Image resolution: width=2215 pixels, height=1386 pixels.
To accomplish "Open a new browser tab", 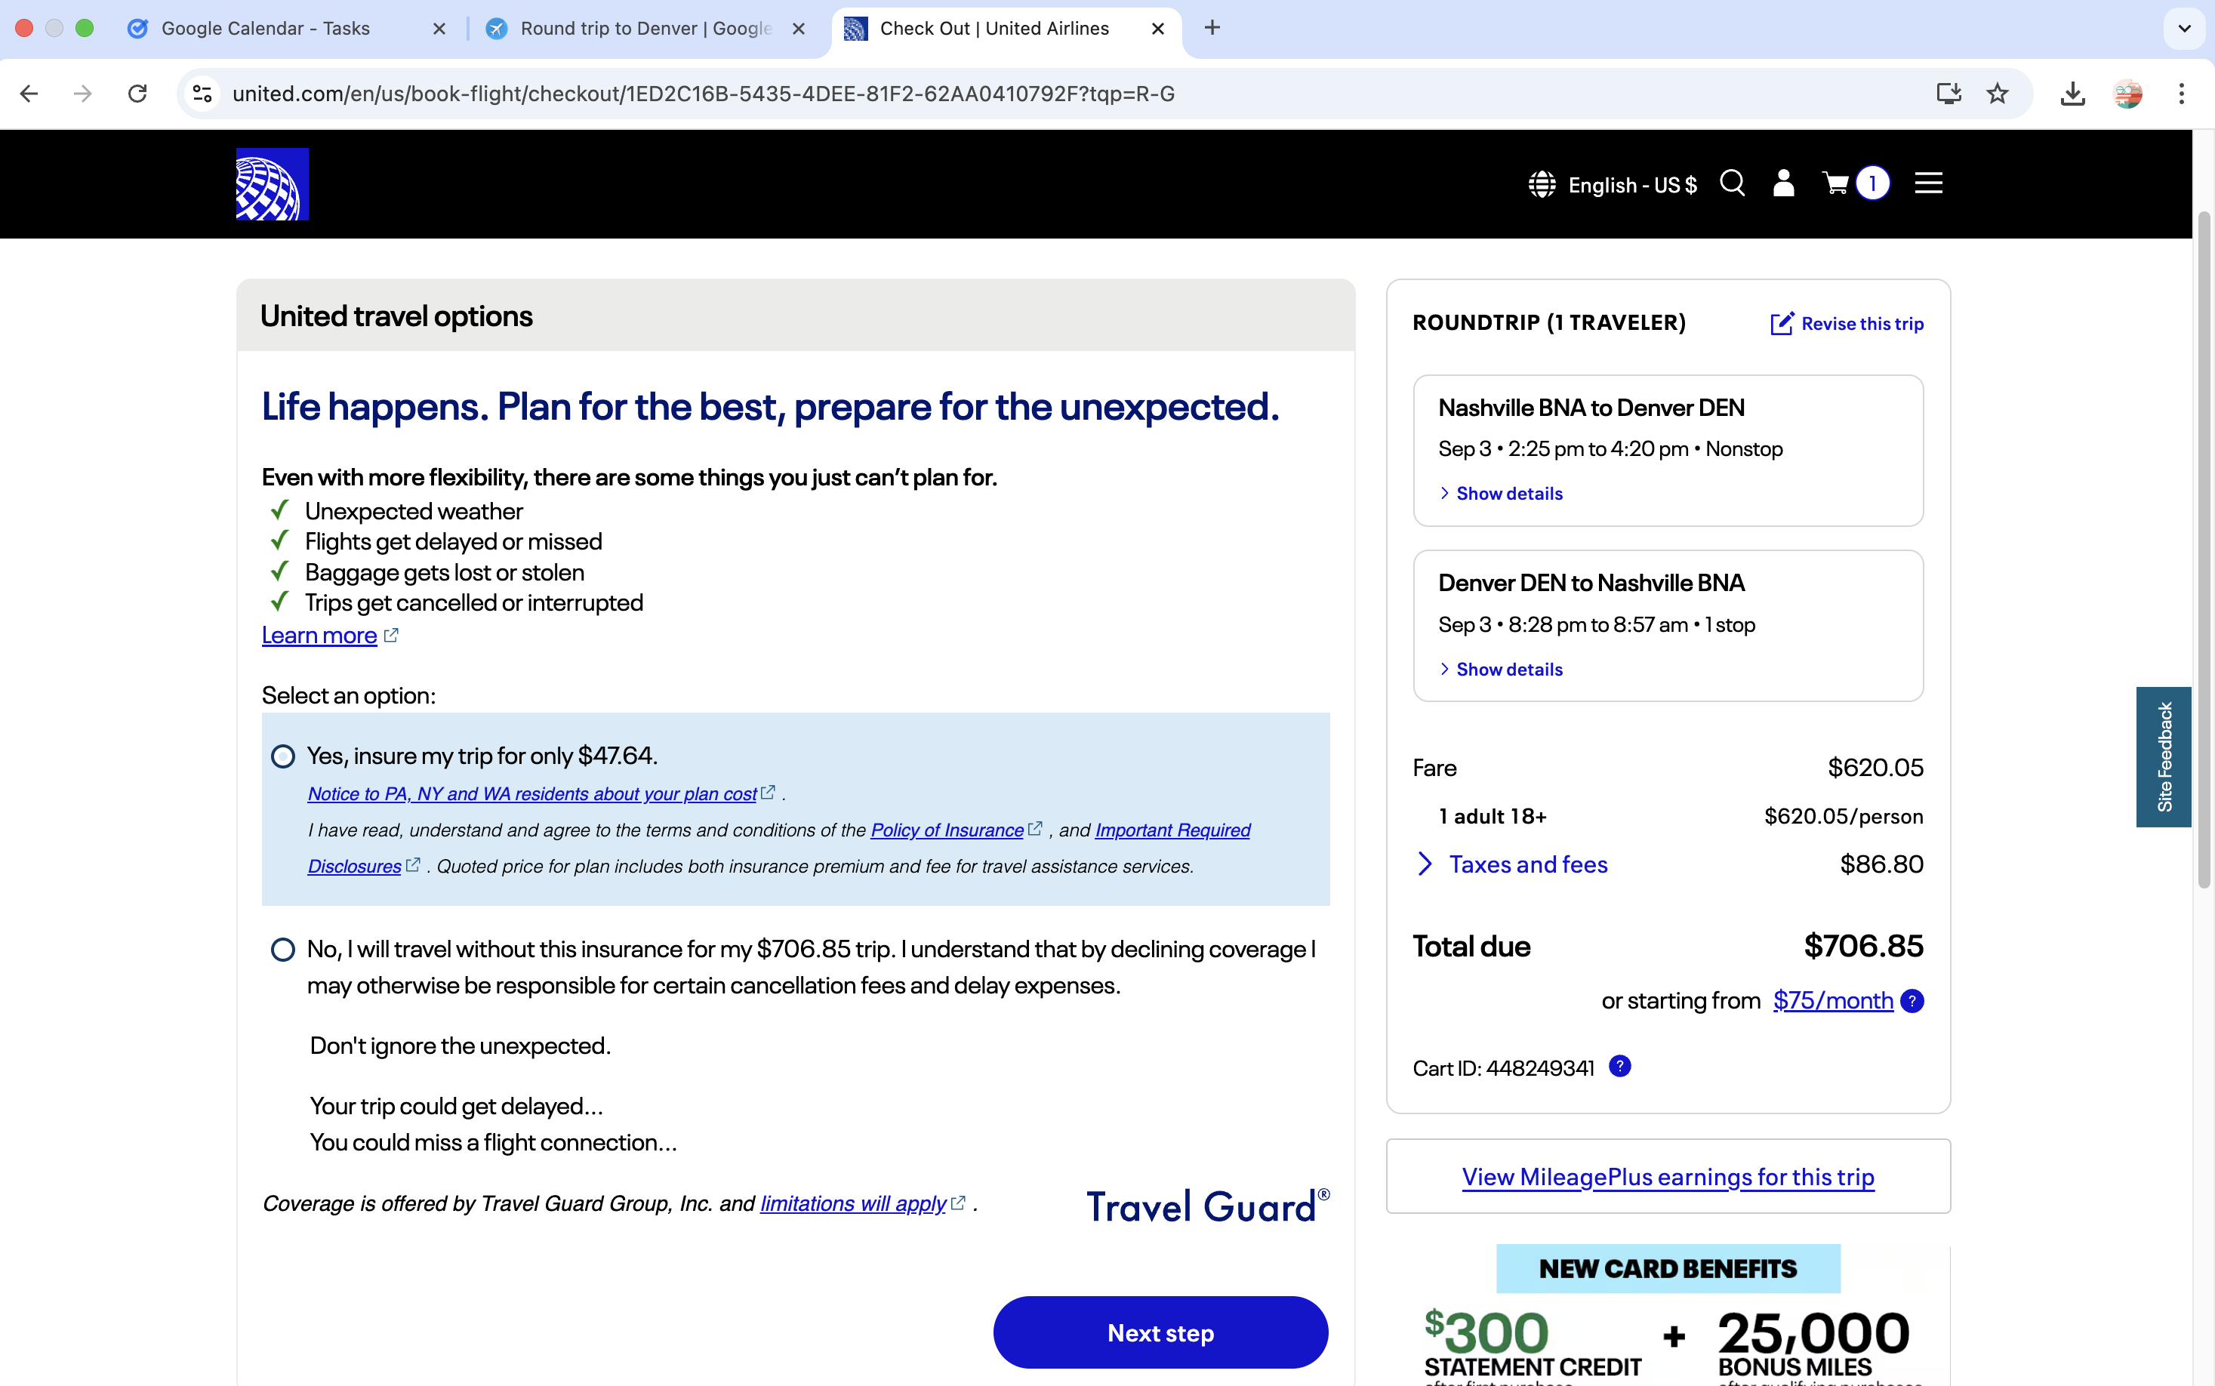I will click(1212, 27).
